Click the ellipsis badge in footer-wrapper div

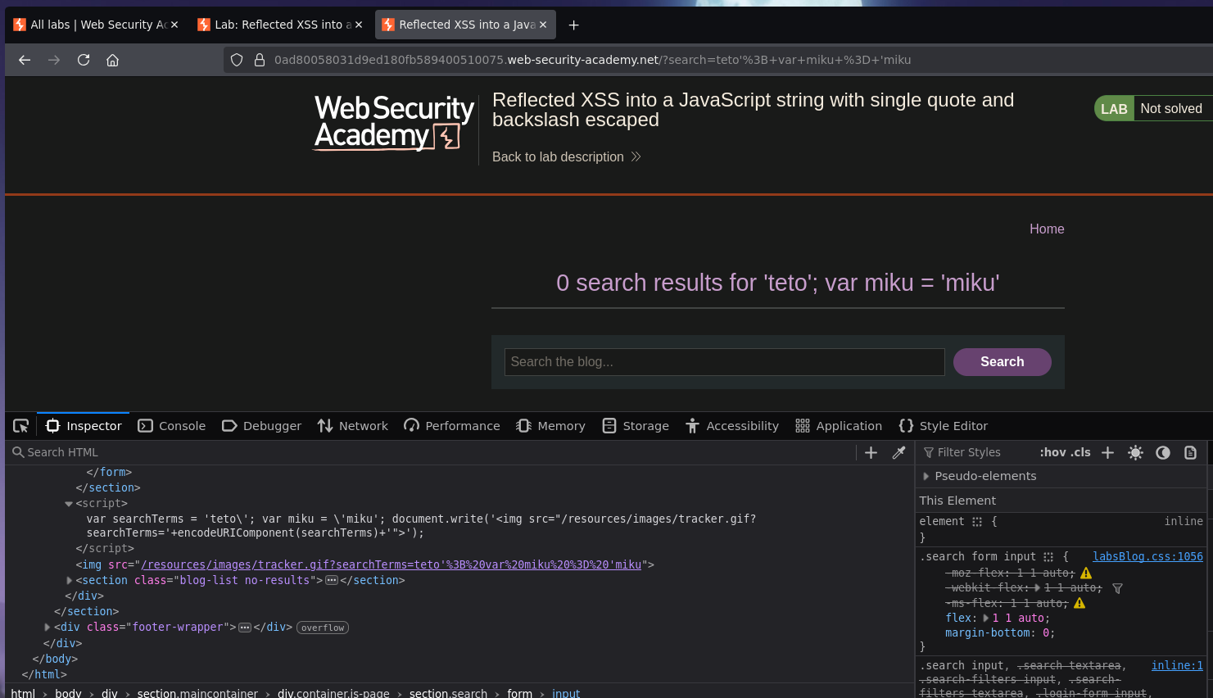[x=245, y=628]
